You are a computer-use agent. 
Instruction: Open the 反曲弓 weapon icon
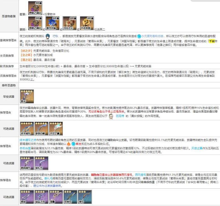(x=67, y=197)
